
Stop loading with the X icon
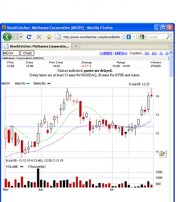click(39, 37)
